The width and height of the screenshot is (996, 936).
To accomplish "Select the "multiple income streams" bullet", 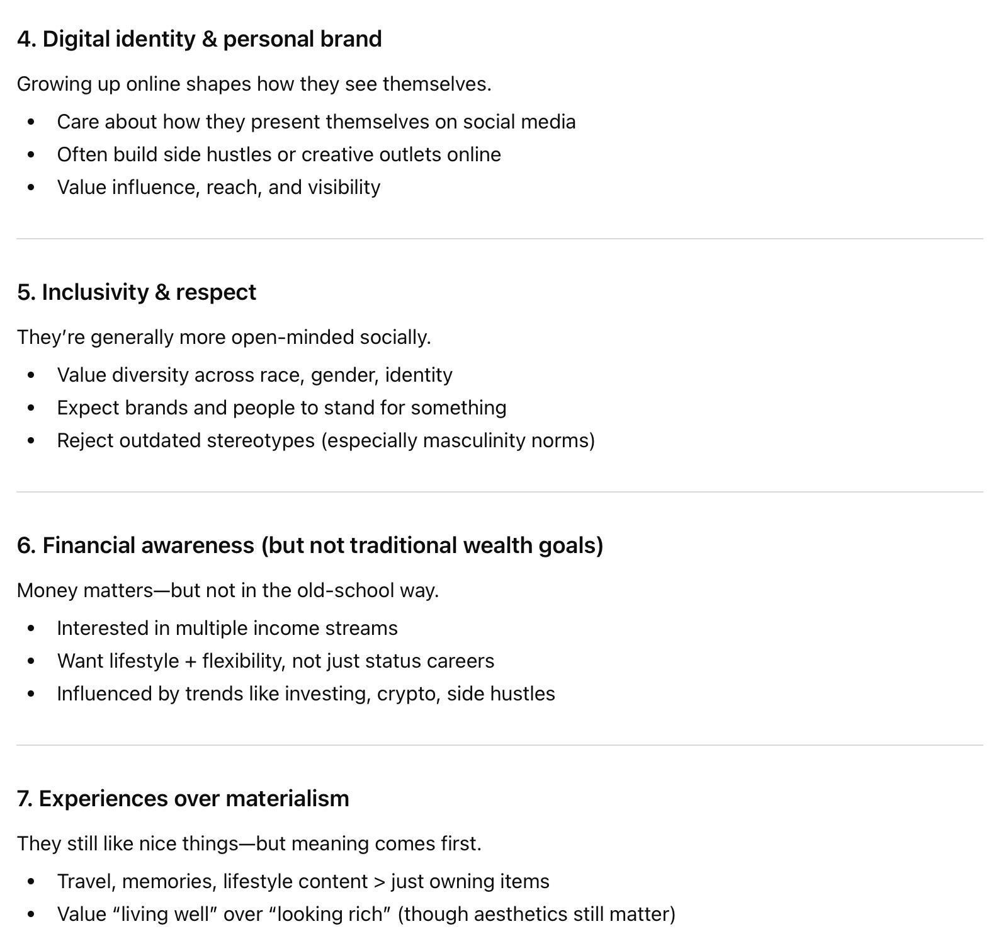I will pos(227,628).
